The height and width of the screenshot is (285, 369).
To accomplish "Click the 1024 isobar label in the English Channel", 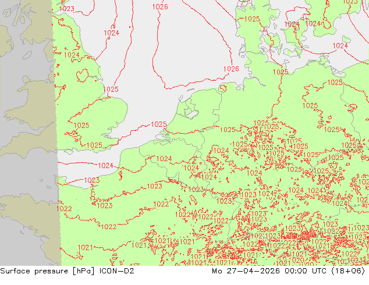I will (106, 166).
